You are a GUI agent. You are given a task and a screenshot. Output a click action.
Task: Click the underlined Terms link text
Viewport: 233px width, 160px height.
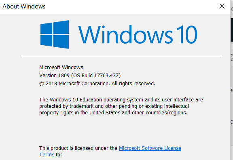click(47, 155)
